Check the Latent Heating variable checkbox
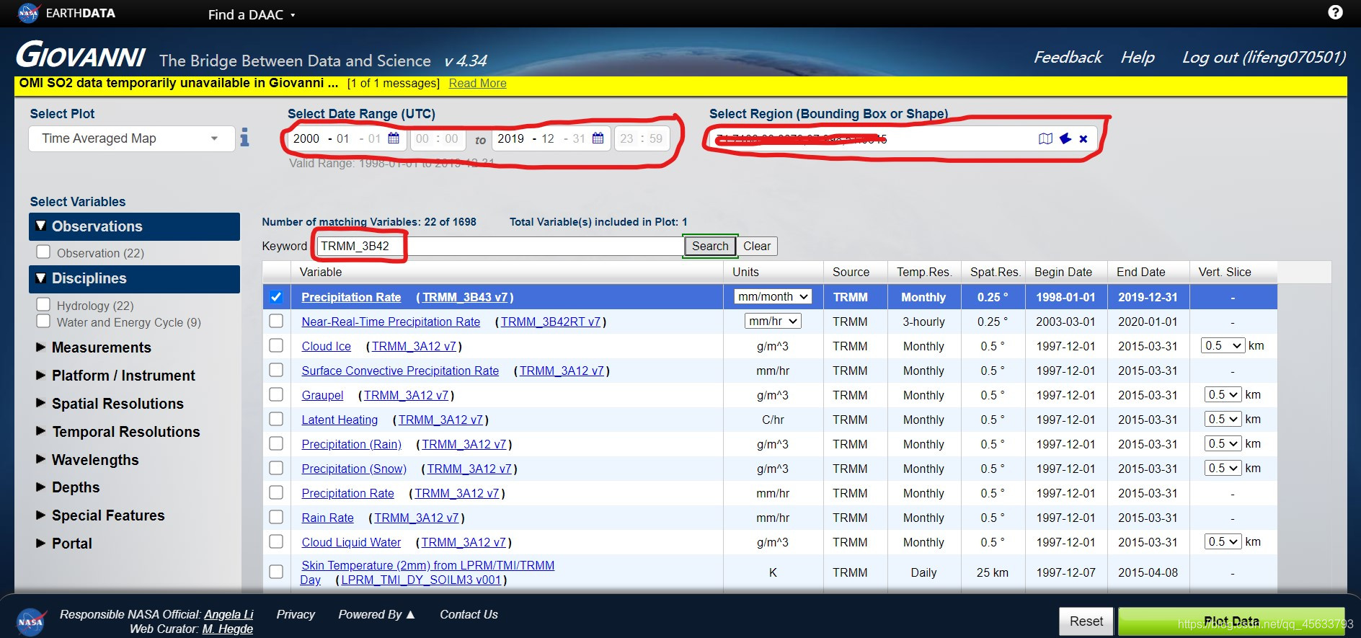 pyautogui.click(x=275, y=419)
